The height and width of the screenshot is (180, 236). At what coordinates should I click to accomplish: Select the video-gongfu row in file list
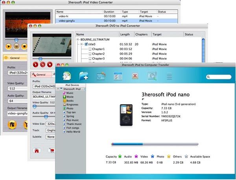116,20
